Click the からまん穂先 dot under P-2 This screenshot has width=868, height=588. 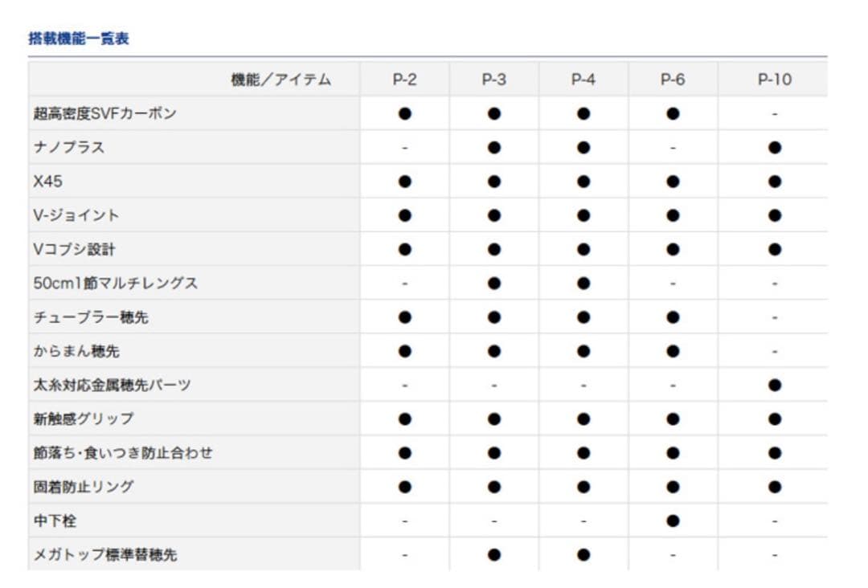404,351
